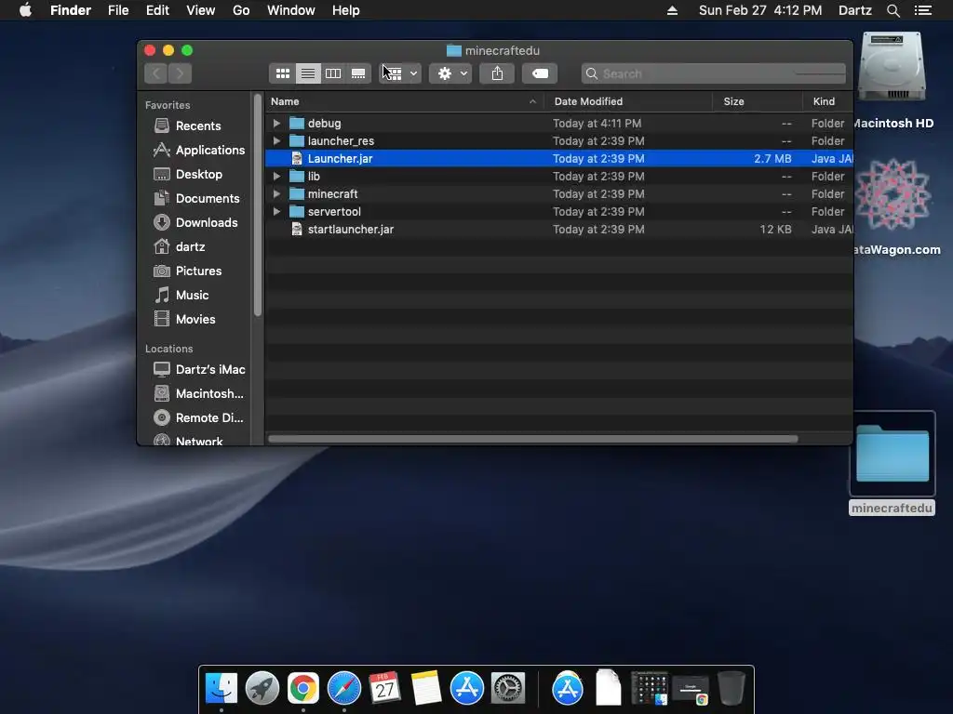
Task: Click the Edit Tags button
Action: point(540,73)
